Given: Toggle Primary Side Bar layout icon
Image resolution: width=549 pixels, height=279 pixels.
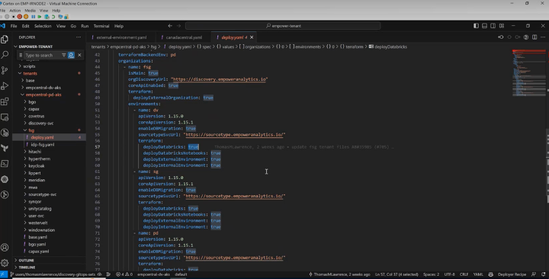Looking at the screenshot, I should pos(476,26).
